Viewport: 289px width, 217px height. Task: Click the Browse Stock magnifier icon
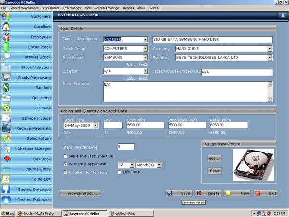point(7,57)
